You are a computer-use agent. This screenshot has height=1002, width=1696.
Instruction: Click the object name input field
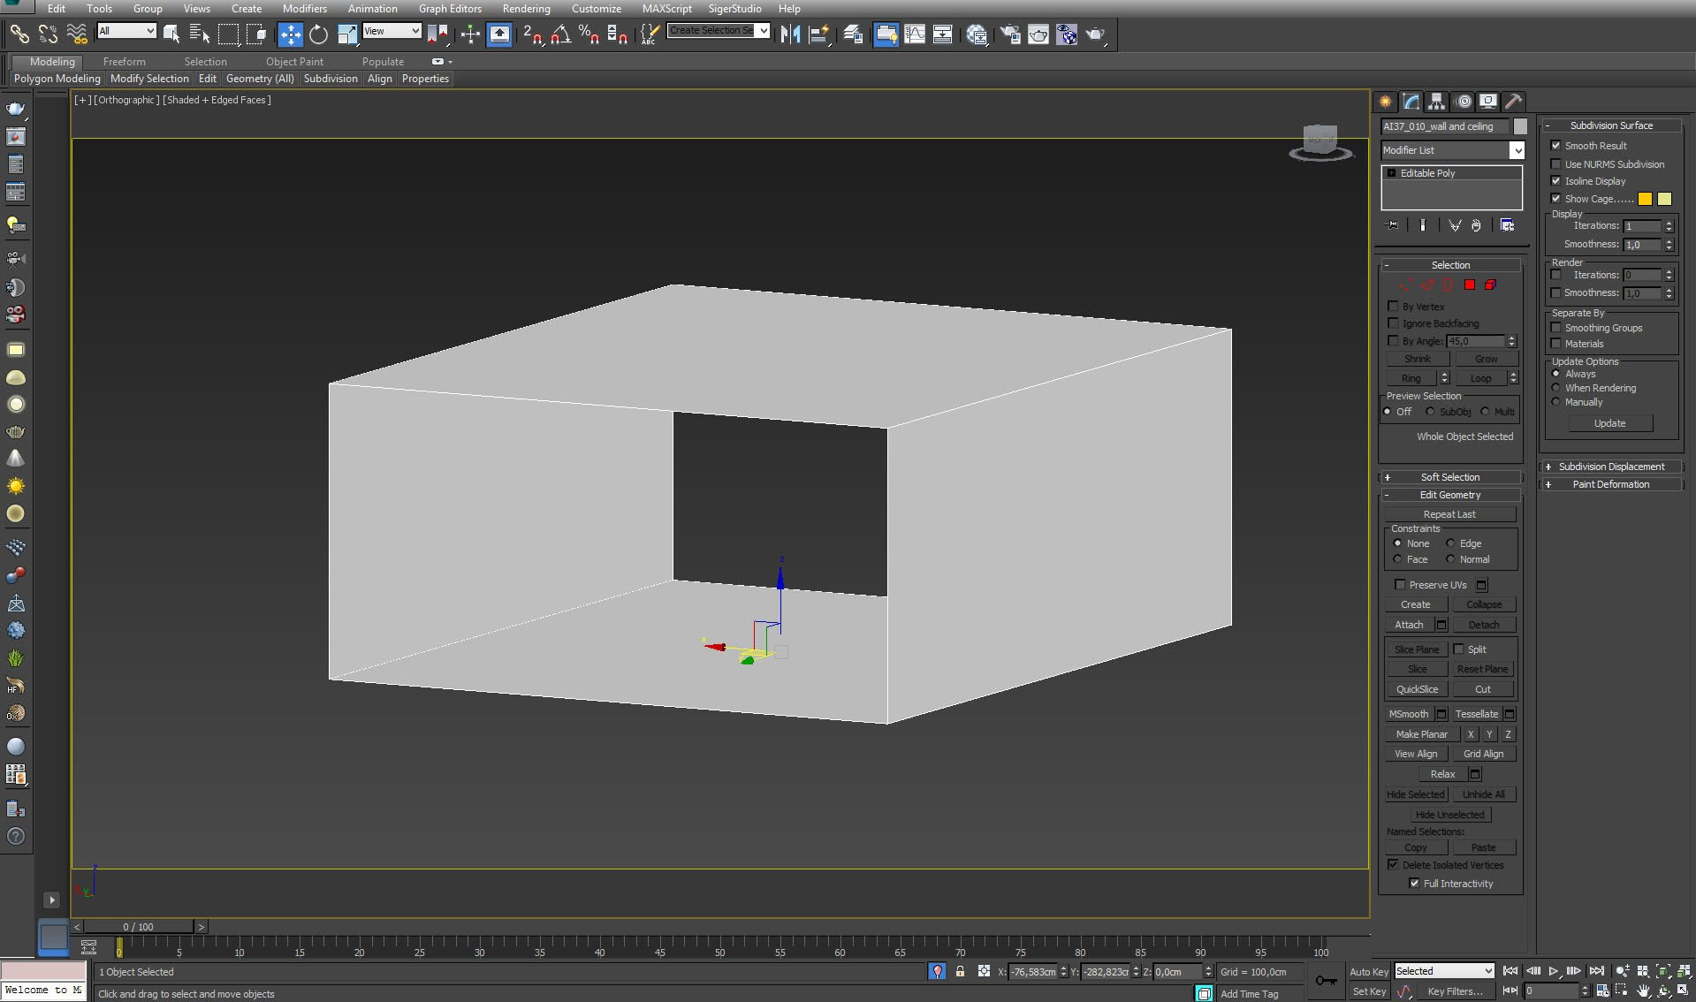1445,126
